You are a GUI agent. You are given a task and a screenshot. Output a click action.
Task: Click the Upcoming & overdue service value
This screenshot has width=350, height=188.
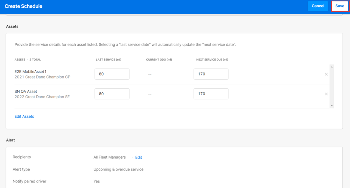118,169
